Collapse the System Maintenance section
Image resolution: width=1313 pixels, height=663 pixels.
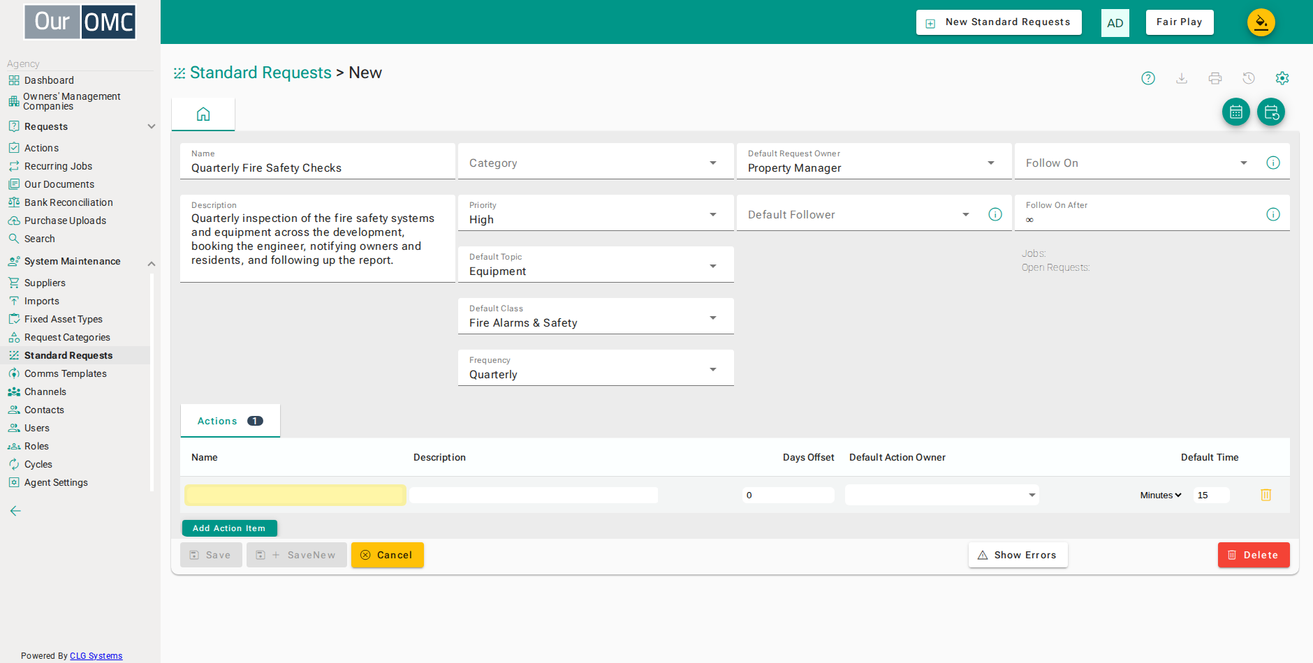coord(152,264)
